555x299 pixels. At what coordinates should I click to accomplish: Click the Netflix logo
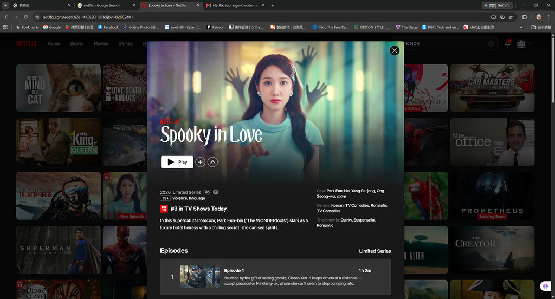coord(27,43)
